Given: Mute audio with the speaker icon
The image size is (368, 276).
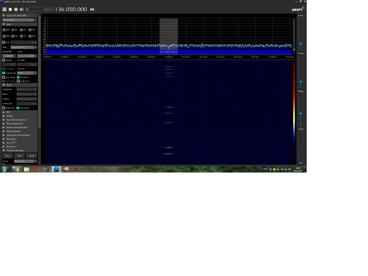Looking at the screenshot, I should [22, 9].
